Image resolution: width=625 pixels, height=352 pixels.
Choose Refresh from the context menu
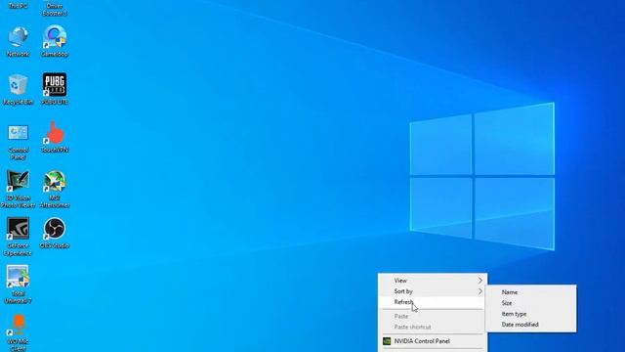(x=433, y=302)
